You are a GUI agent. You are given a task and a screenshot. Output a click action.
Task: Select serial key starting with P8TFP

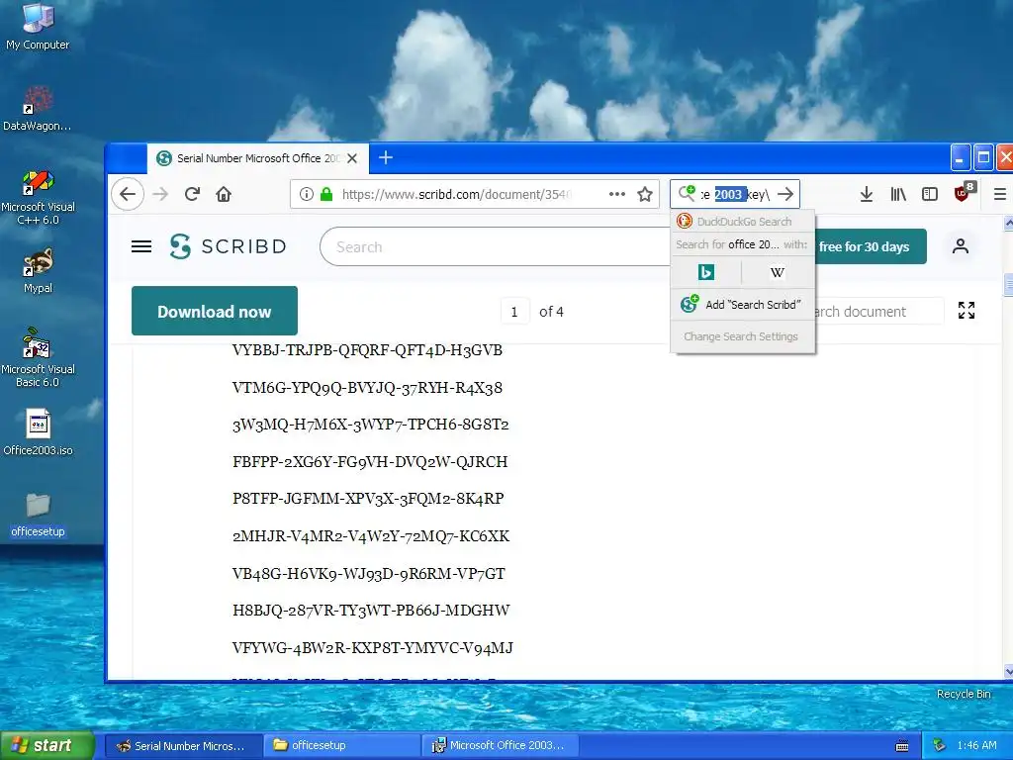click(x=368, y=499)
